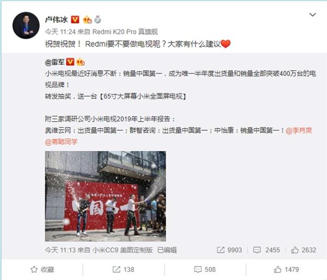Image resolution: width=327 pixels, height=280 pixels.
Task: Click the membership badge next to 雷军
Action: 81,62
